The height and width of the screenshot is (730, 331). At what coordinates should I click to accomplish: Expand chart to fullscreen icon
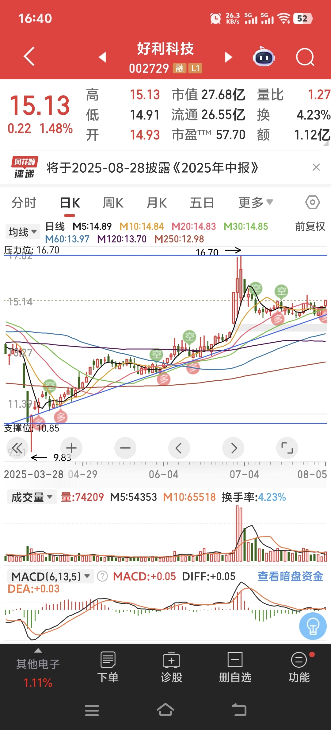[x=287, y=448]
